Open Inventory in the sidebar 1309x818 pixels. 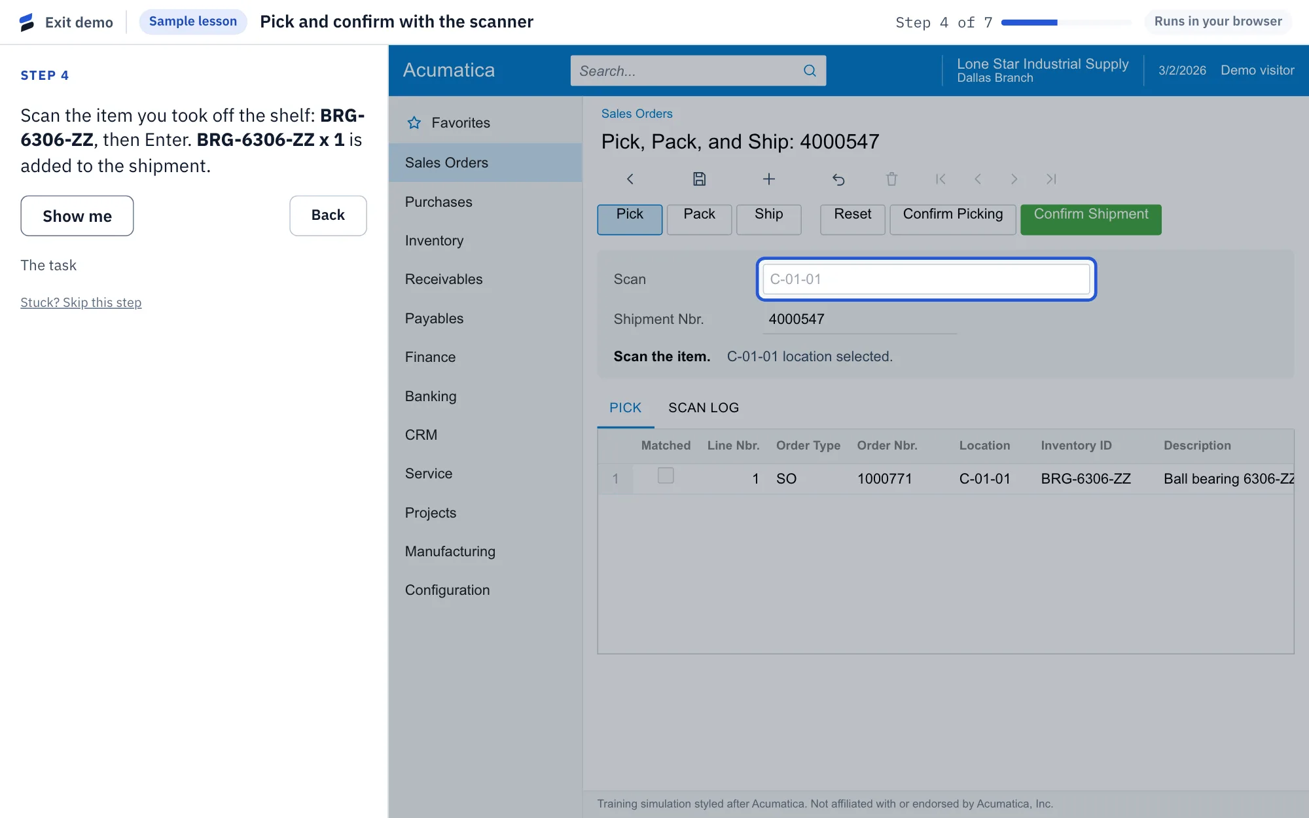pyautogui.click(x=485, y=241)
